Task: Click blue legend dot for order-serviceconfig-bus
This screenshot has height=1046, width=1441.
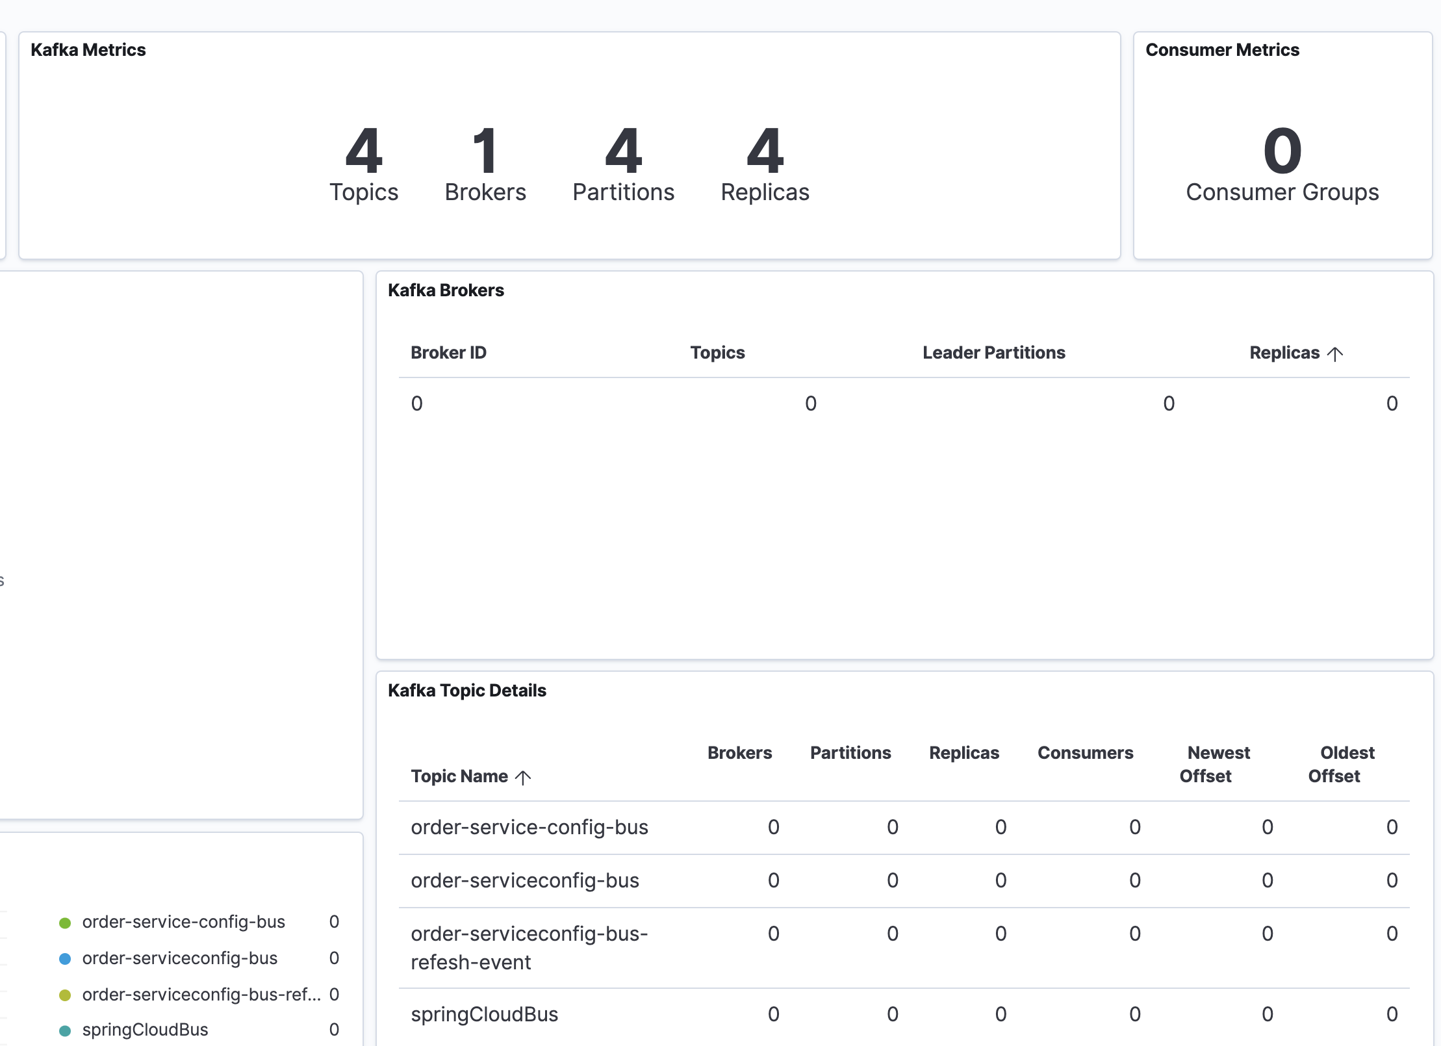Action: point(65,959)
